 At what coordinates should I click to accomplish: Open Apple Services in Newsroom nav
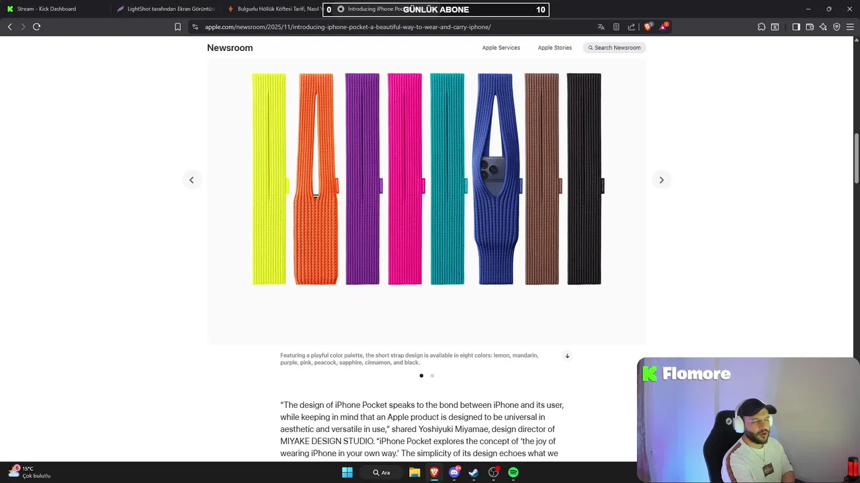[x=501, y=48]
